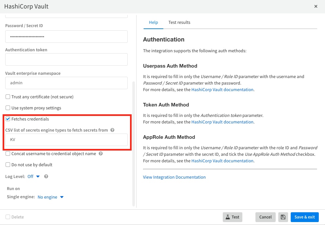Click the Authentication token field
Viewport: 325px width, 225px height.
click(x=66, y=59)
